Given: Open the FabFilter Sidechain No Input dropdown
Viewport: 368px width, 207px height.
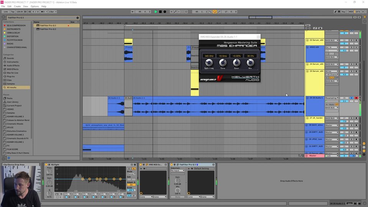Looking at the screenshot, I should click(x=177, y=171).
